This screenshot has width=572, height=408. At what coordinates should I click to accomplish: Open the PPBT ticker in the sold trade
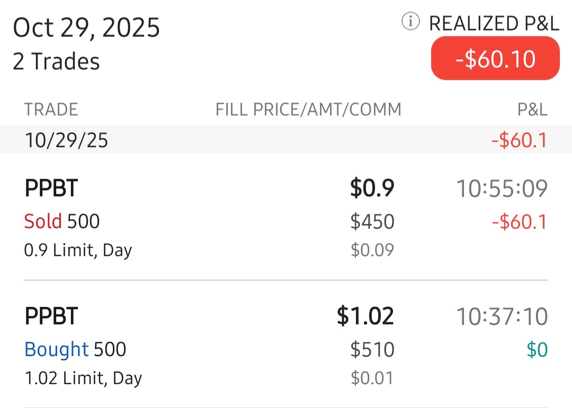tap(51, 189)
